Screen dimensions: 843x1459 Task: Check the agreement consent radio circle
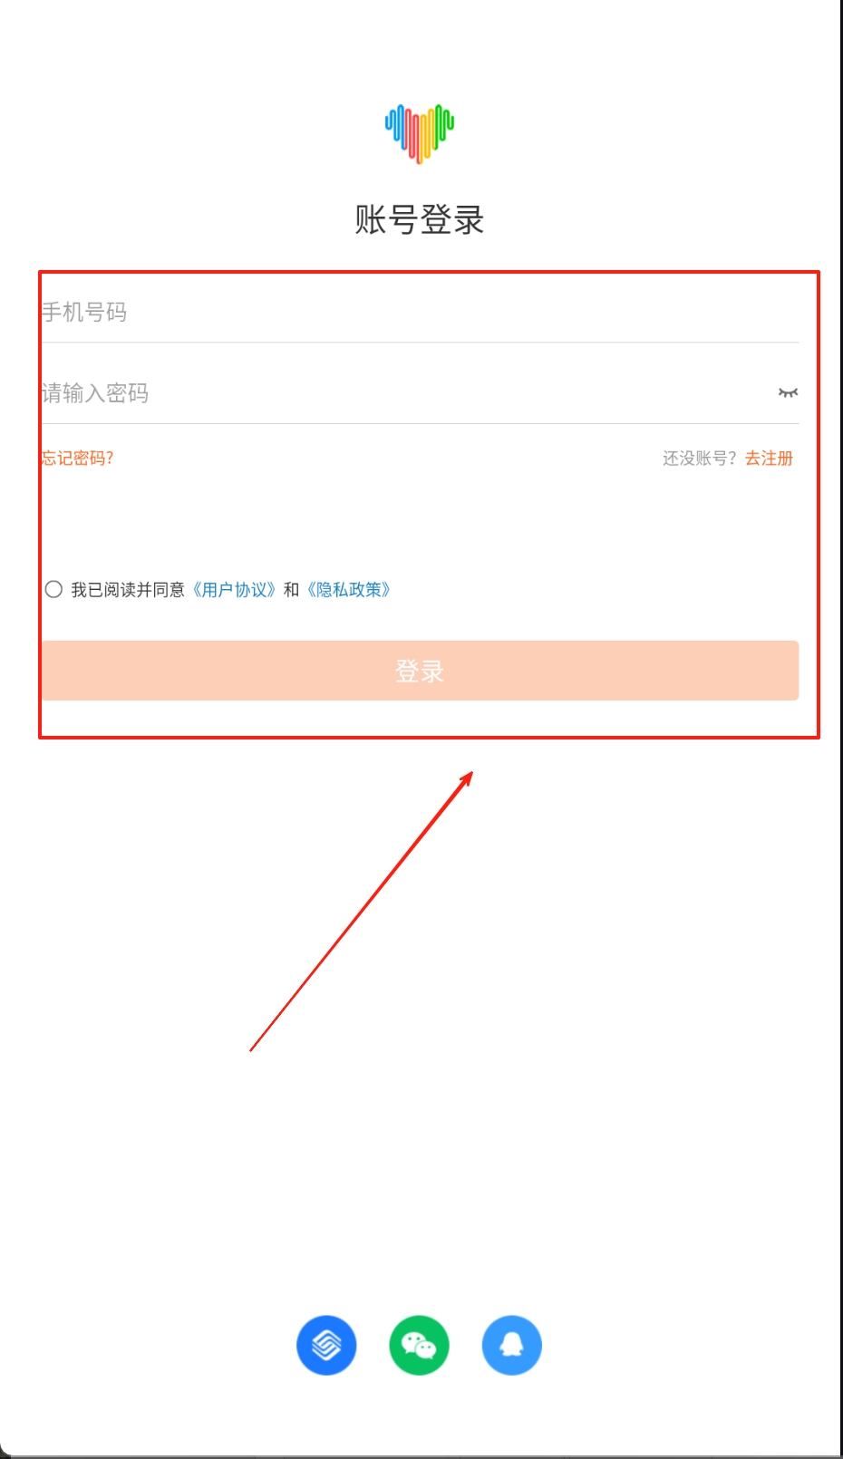pos(53,589)
